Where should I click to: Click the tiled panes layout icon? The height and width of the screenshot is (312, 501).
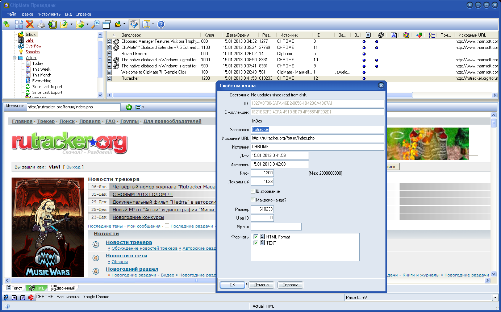(x=19, y=24)
